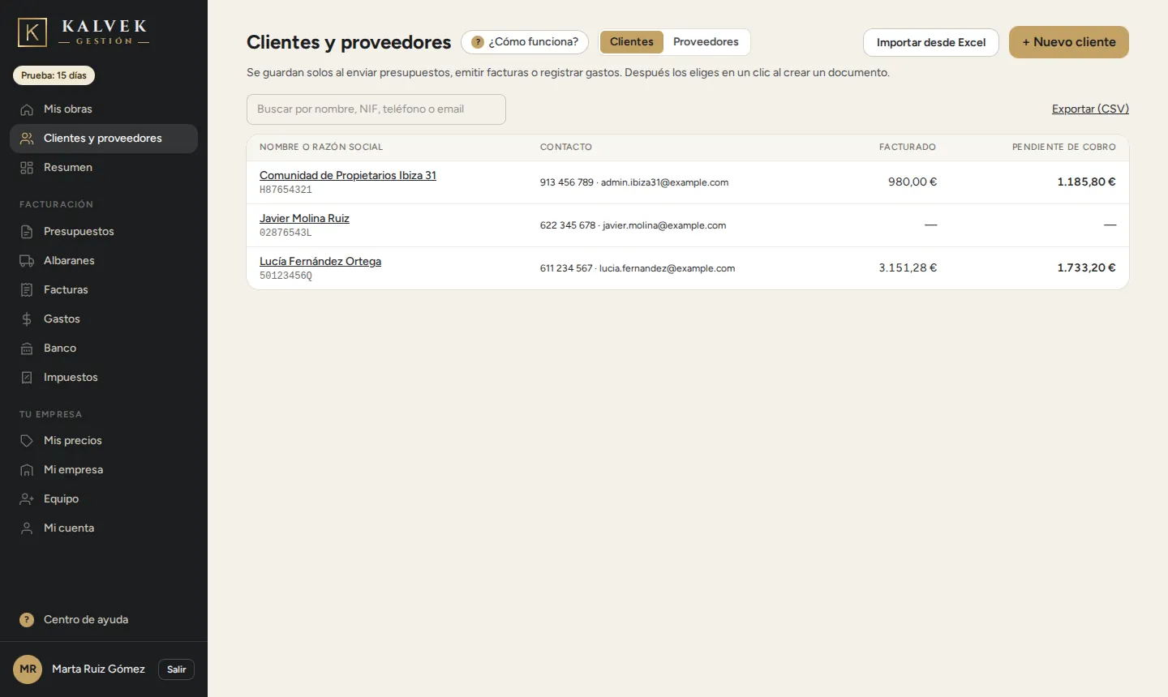Screen dimensions: 1168x697
Task: Click the invoice icon beside Facturas
Action: coord(27,290)
